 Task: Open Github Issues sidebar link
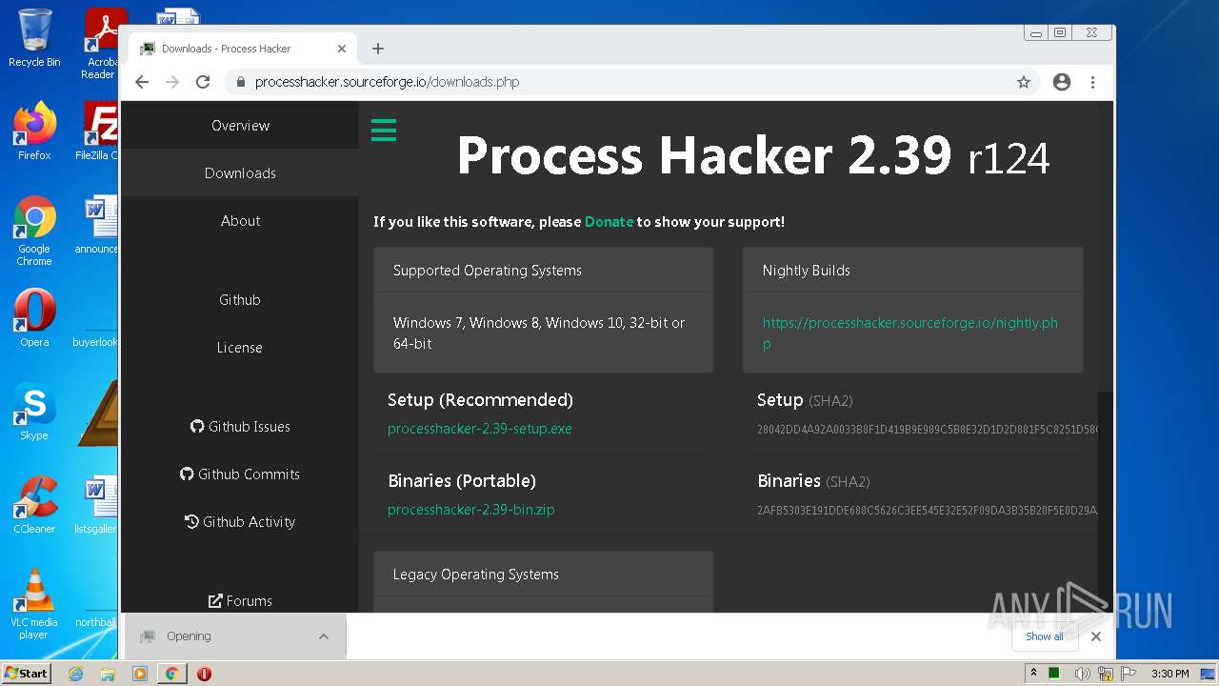point(240,427)
